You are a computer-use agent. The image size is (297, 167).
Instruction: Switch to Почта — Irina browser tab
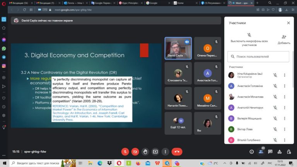[75, 3]
